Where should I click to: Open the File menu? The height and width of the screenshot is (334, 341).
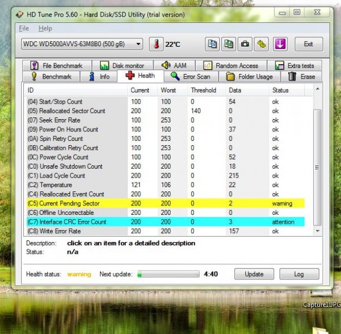[24, 28]
